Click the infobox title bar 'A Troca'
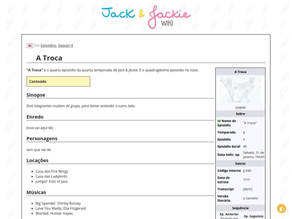This screenshot has height=219, width=292. point(240,72)
